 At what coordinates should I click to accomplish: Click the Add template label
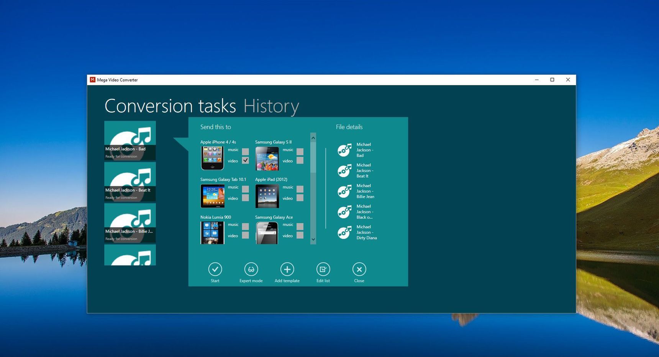pos(287,281)
